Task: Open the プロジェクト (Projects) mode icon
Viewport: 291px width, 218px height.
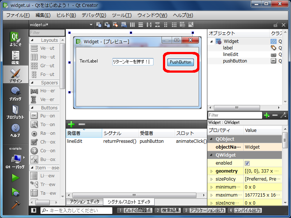Action: [x=15, y=112]
